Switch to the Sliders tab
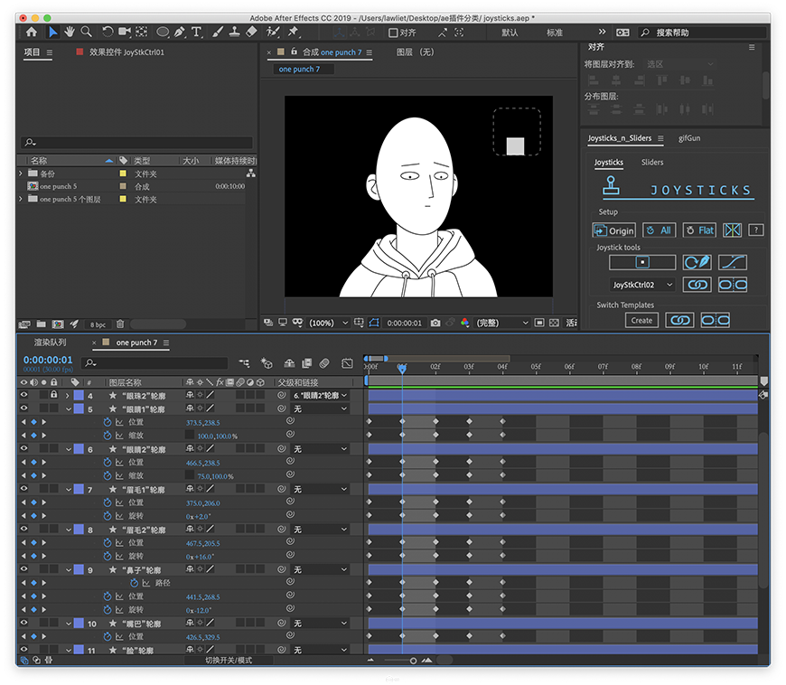Screen dimensions: 786x685 652,163
